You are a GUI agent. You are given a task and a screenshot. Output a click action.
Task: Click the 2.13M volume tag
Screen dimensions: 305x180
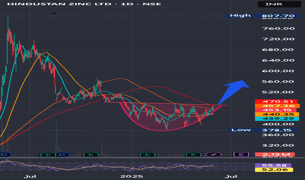pyautogui.click(x=275, y=154)
